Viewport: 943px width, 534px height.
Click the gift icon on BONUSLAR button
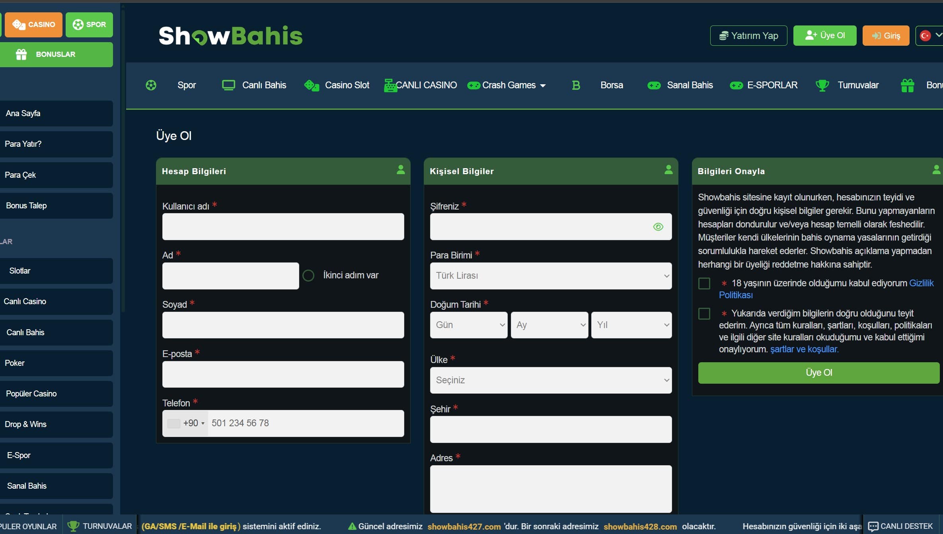[x=21, y=54]
